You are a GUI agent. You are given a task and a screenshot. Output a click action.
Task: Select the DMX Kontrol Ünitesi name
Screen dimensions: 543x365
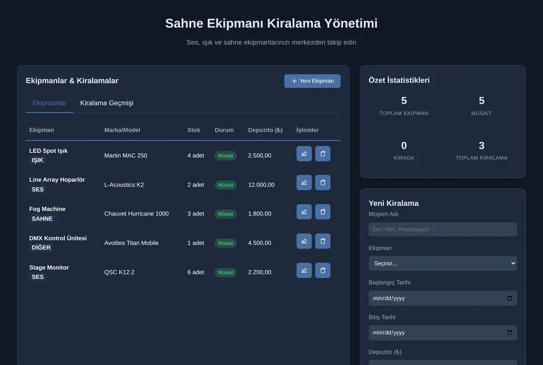tap(58, 238)
